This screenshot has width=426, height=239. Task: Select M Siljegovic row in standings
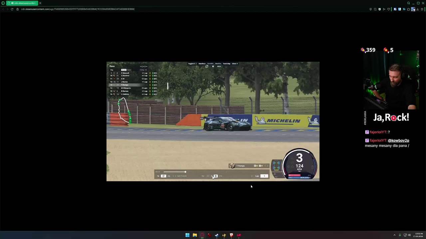pyautogui.click(x=133, y=88)
